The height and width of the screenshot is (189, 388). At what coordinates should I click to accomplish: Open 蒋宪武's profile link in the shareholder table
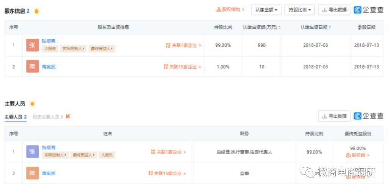pyautogui.click(x=48, y=67)
